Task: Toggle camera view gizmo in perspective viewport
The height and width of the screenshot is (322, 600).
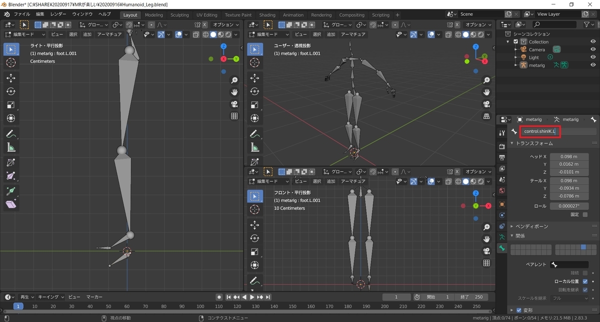Action: 486,104
